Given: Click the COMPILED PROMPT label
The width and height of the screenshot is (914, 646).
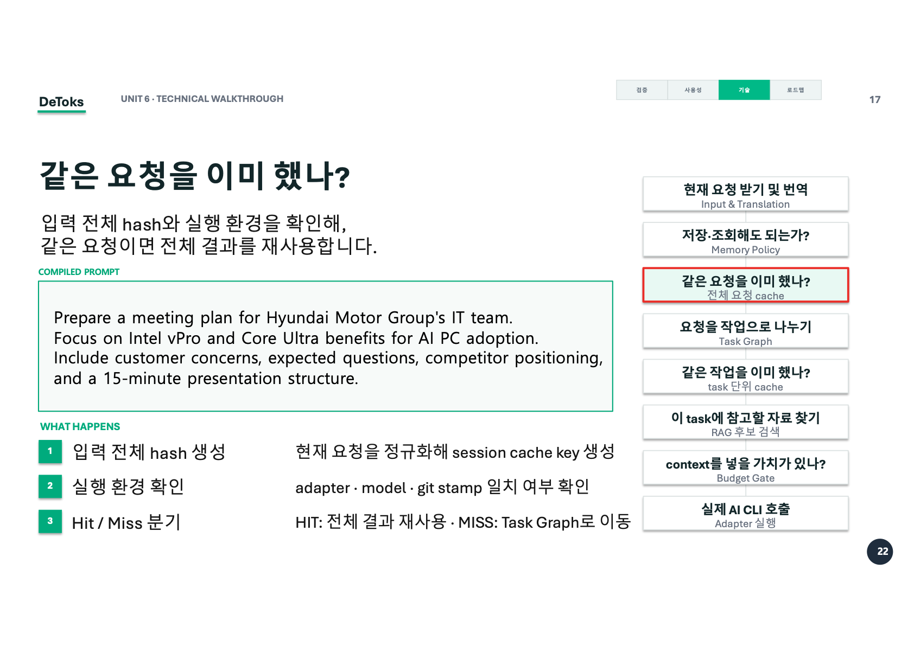Looking at the screenshot, I should tap(79, 272).
